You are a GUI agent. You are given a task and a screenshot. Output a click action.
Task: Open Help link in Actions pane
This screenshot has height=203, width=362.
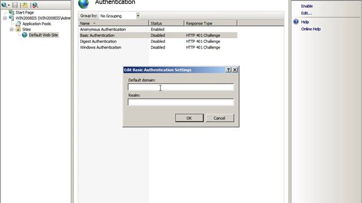[x=305, y=22]
